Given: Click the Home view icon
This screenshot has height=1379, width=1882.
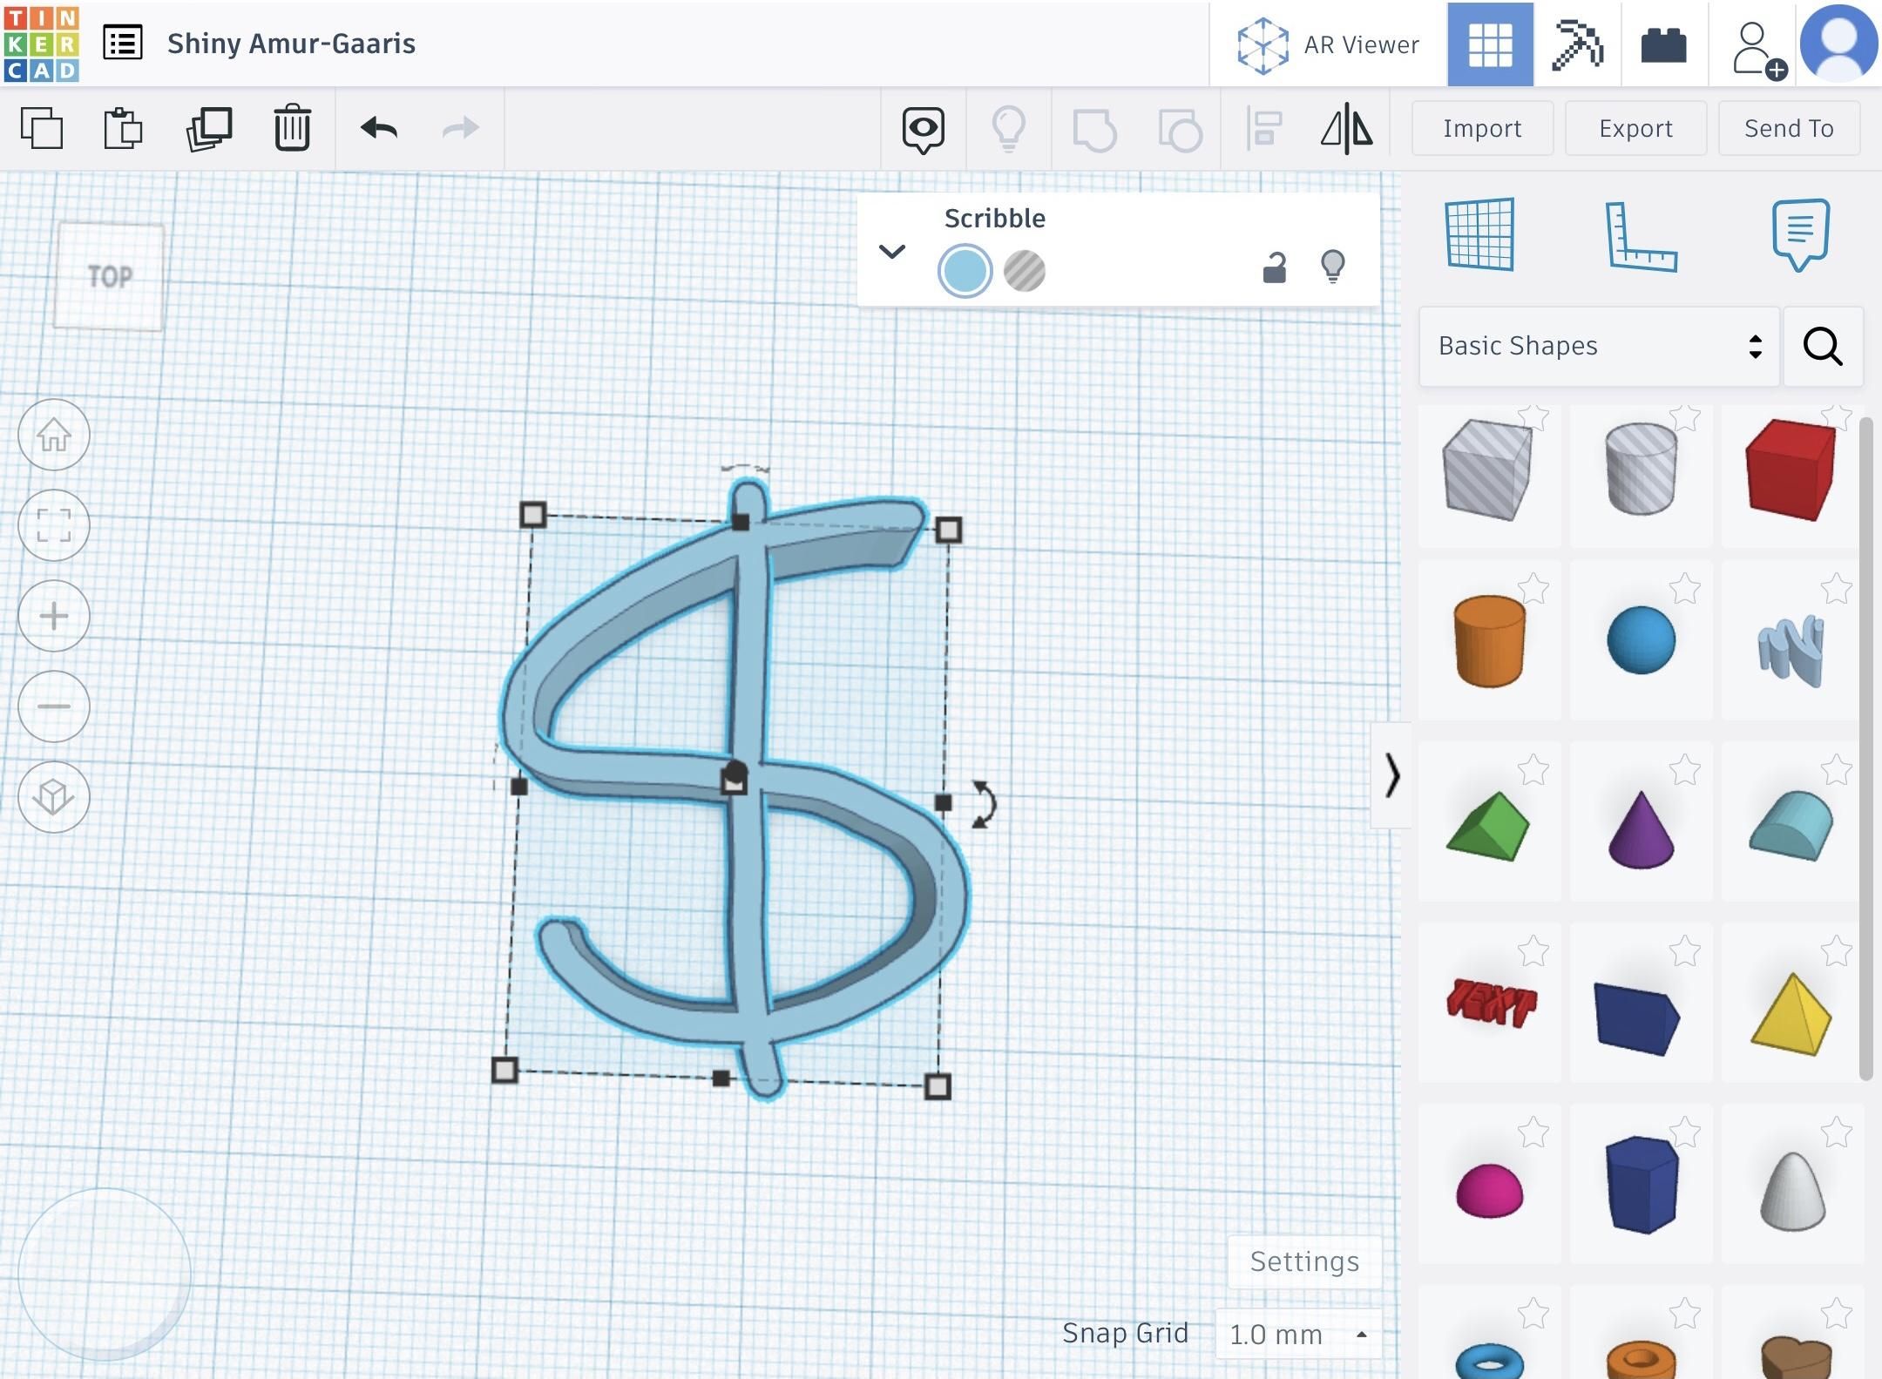Looking at the screenshot, I should click(54, 436).
